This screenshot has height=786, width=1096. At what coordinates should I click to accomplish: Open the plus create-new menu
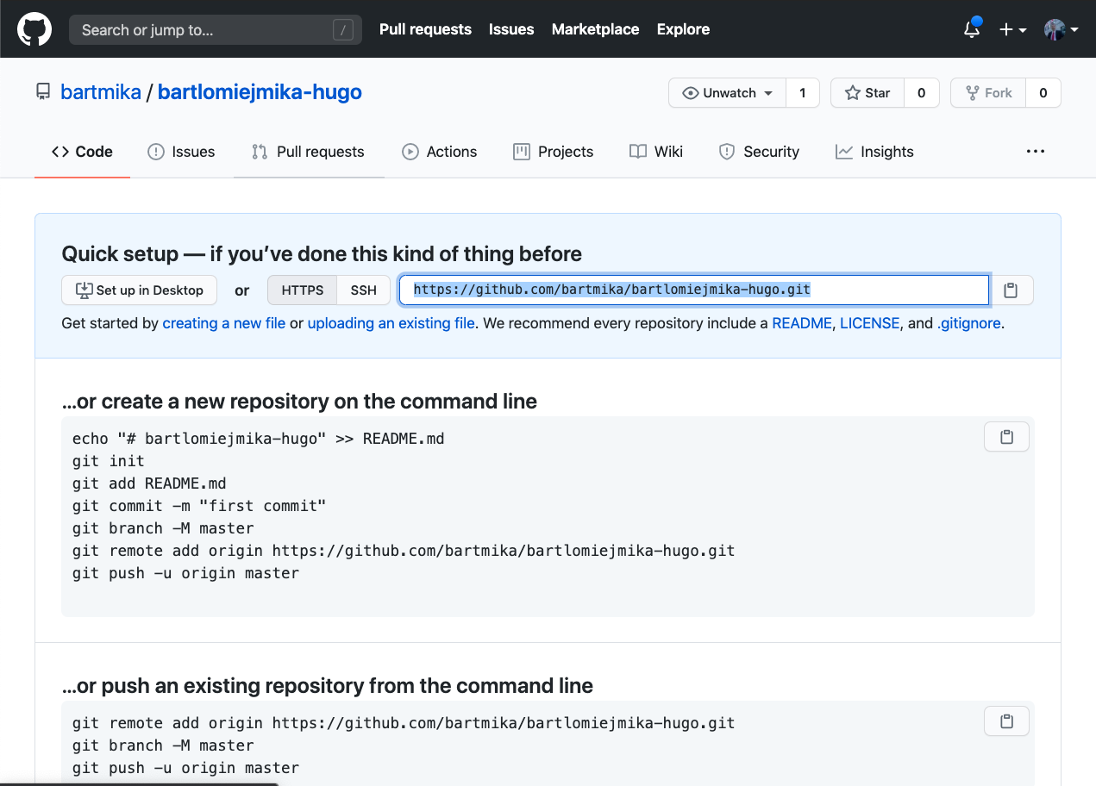tap(1012, 29)
